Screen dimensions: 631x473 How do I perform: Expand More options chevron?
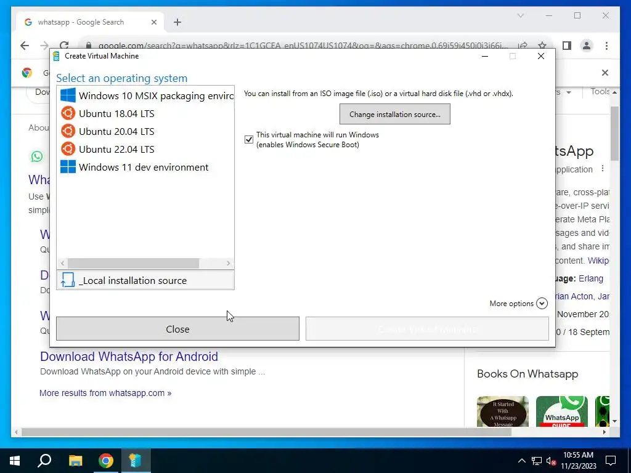point(542,303)
